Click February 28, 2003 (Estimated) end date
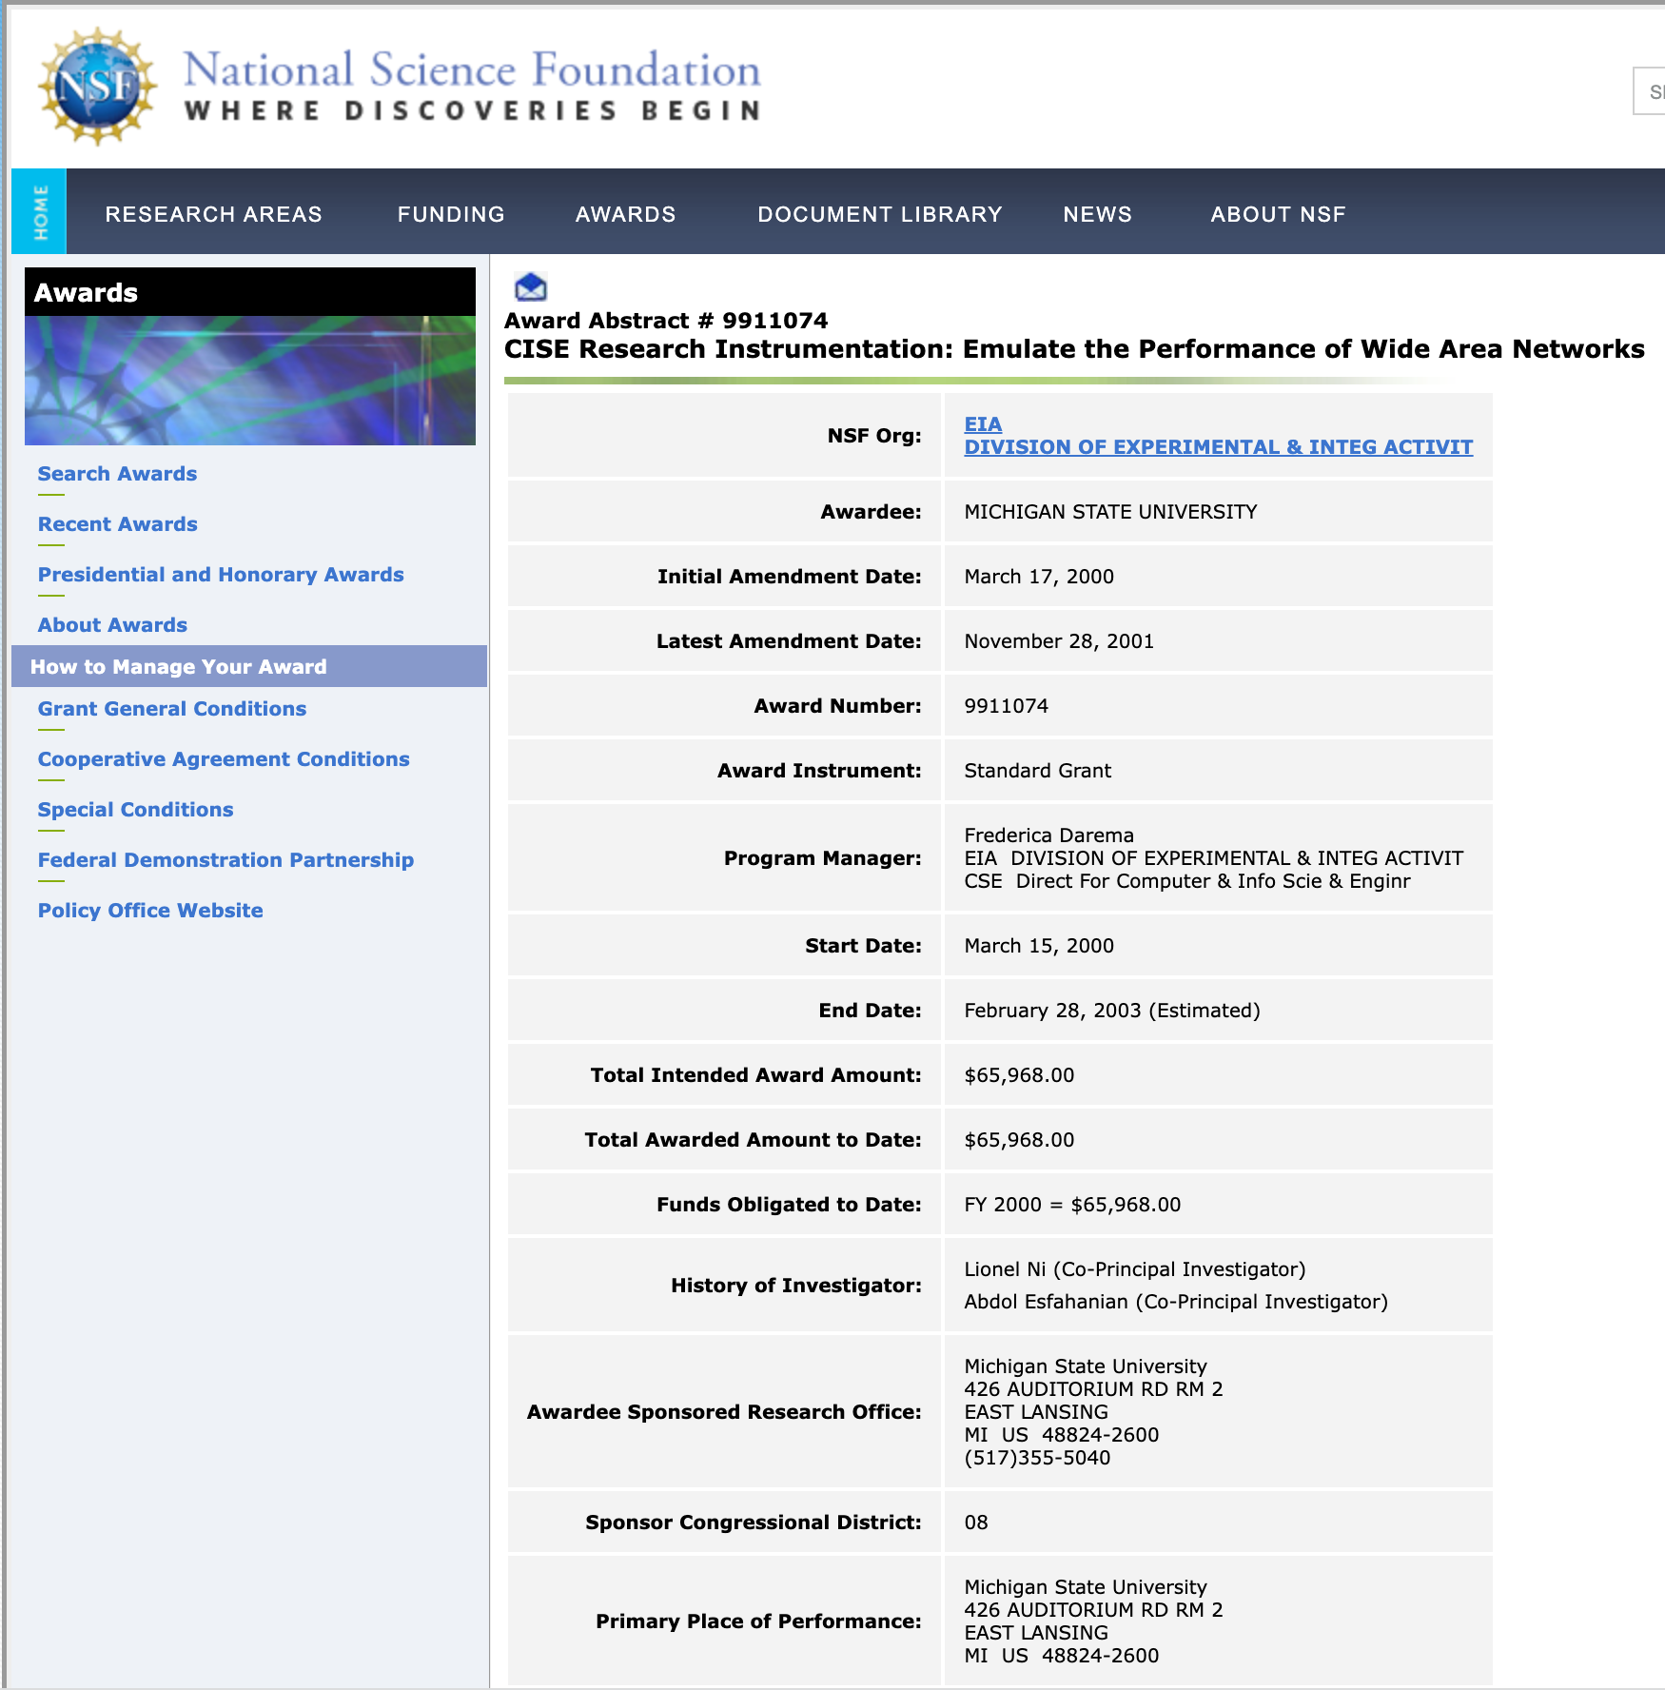1665x1690 pixels. click(1112, 1011)
